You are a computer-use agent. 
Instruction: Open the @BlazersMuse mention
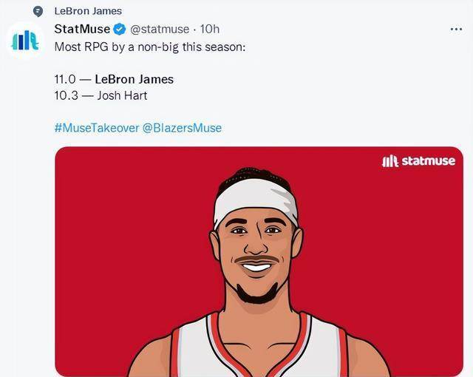click(x=182, y=128)
